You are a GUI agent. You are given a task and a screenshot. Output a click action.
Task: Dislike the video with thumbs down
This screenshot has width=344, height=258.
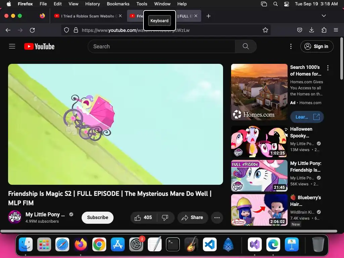point(165,217)
